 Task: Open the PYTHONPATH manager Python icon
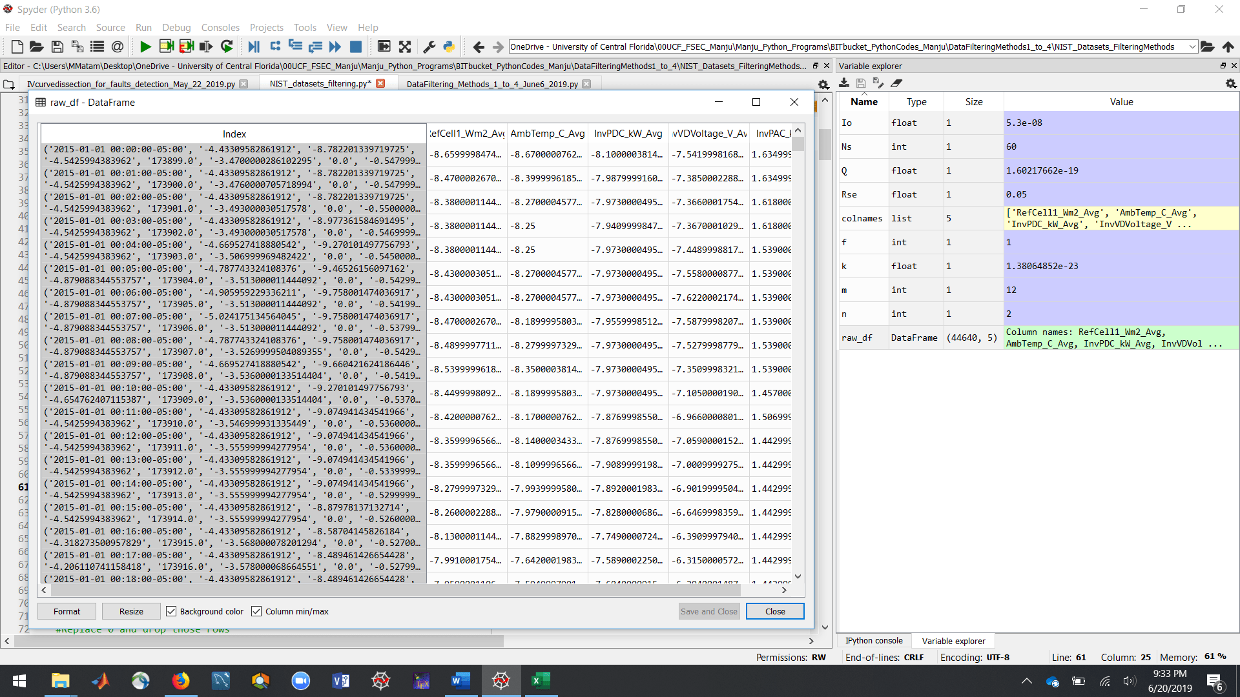tap(449, 46)
